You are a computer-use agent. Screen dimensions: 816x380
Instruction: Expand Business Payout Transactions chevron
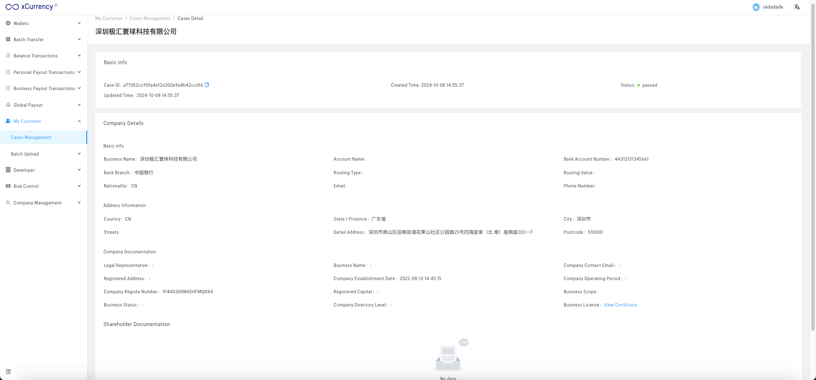click(x=79, y=88)
